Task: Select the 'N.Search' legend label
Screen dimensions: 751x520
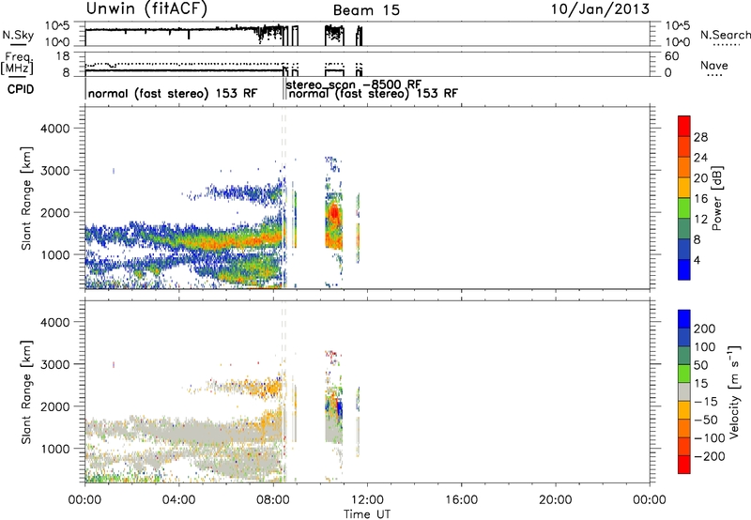Action: click(x=725, y=35)
